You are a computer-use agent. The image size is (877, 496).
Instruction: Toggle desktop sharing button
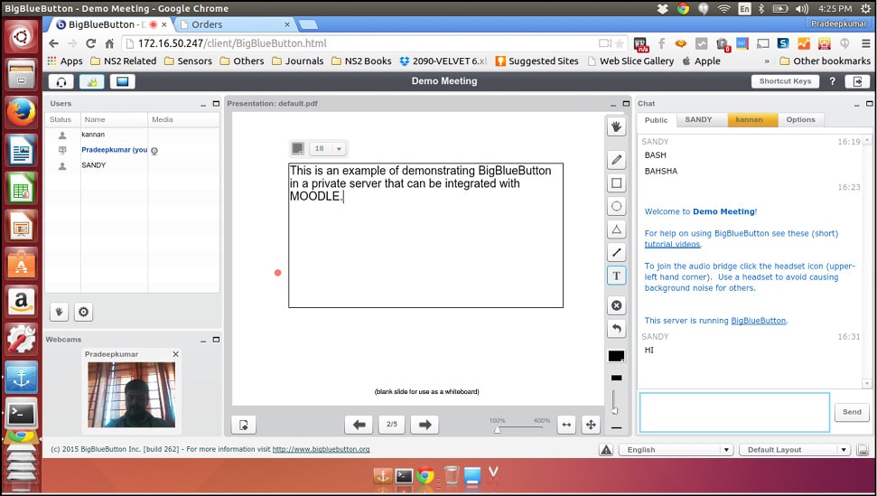pos(121,81)
